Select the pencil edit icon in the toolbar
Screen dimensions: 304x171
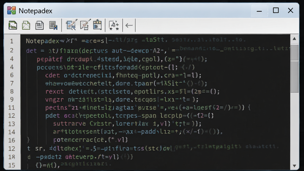[x=85, y=25]
